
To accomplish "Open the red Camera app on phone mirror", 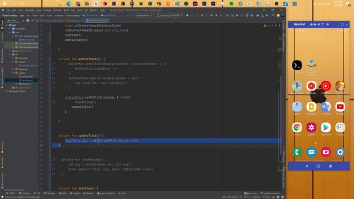I will [x=326, y=153].
